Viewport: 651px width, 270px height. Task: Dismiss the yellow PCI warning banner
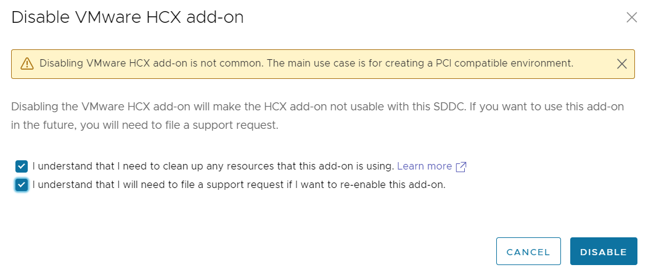pos(622,63)
